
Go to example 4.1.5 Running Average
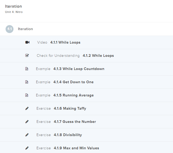[73, 95]
